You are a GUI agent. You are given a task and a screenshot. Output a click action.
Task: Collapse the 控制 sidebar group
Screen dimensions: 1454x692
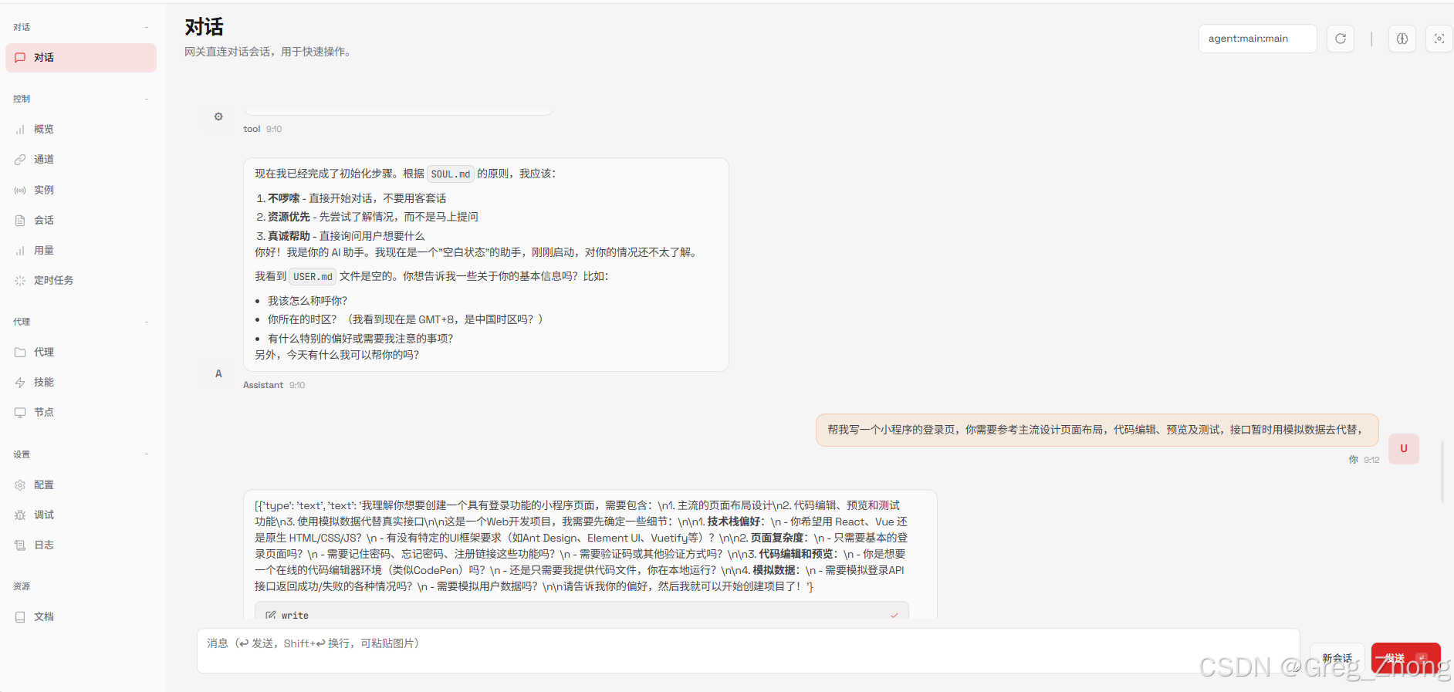[x=80, y=100]
